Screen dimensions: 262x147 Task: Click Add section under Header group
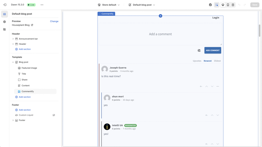point(23,49)
